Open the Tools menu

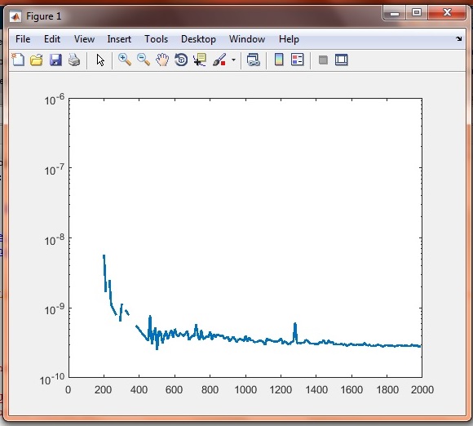pos(156,39)
